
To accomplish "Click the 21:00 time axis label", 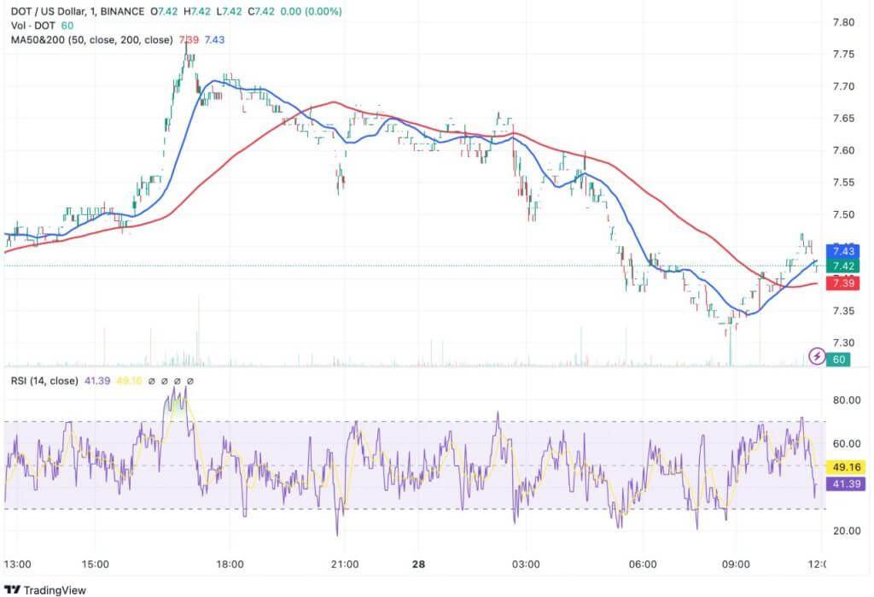I will (x=345, y=564).
